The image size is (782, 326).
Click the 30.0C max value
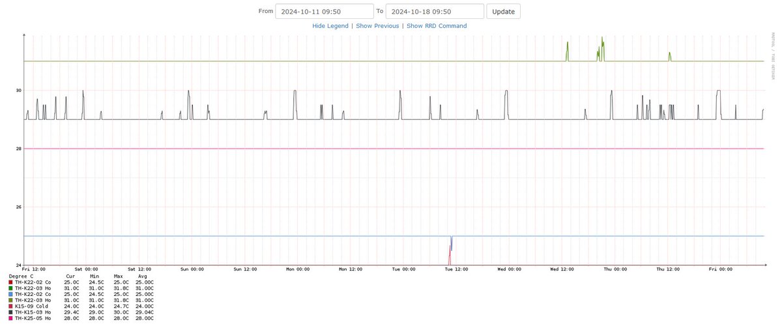click(120, 312)
